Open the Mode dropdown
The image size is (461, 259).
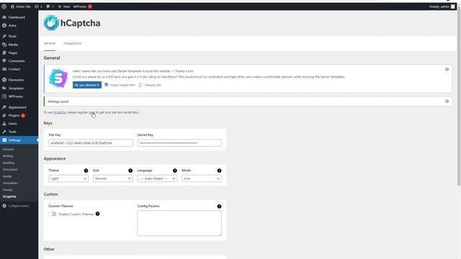[x=202, y=178]
